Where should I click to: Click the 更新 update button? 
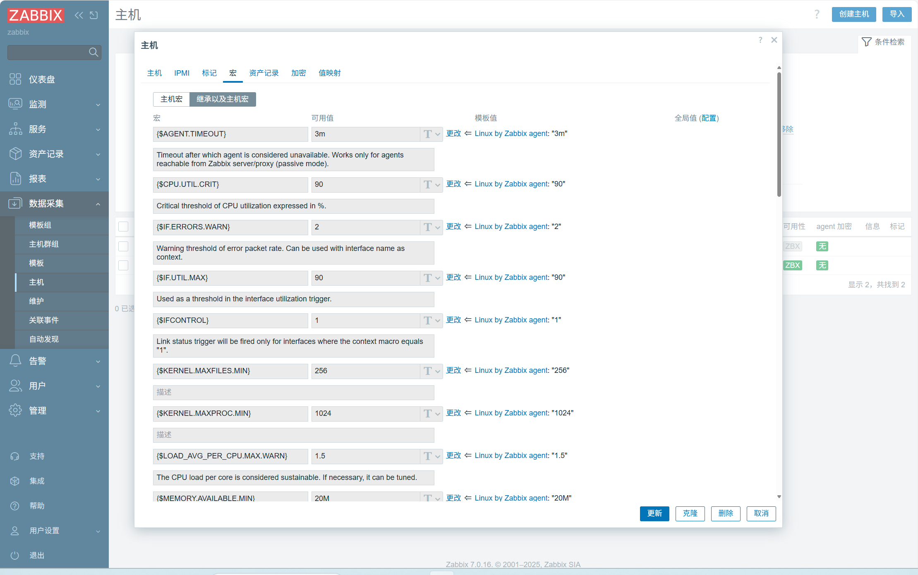pos(654,513)
